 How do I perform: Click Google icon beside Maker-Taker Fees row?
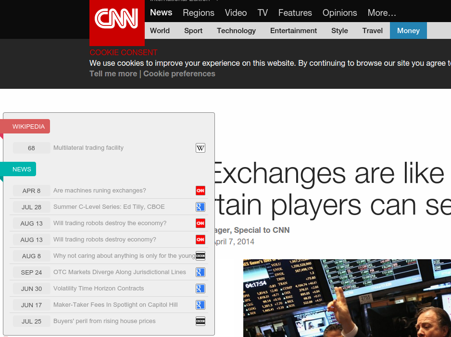tap(200, 305)
